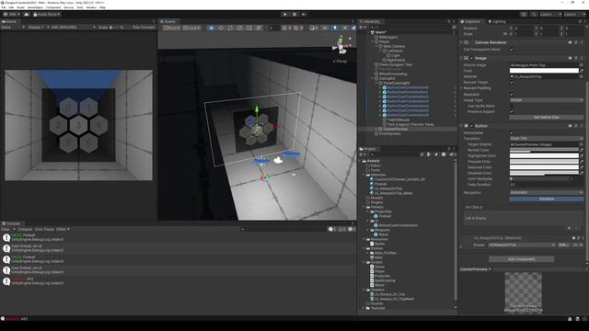Screen dimensions: 589x331
Task: Open the Layers dropdown
Action: pos(550,15)
